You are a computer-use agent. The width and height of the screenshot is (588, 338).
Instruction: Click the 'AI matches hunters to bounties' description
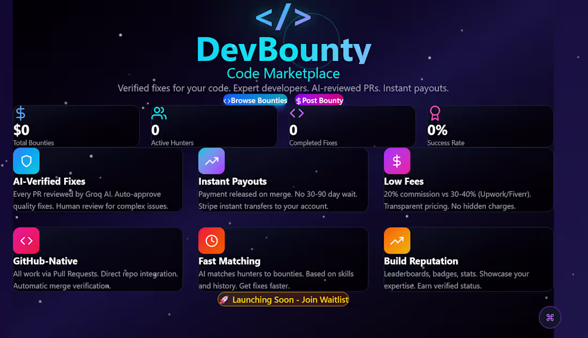pyautogui.click(x=276, y=280)
